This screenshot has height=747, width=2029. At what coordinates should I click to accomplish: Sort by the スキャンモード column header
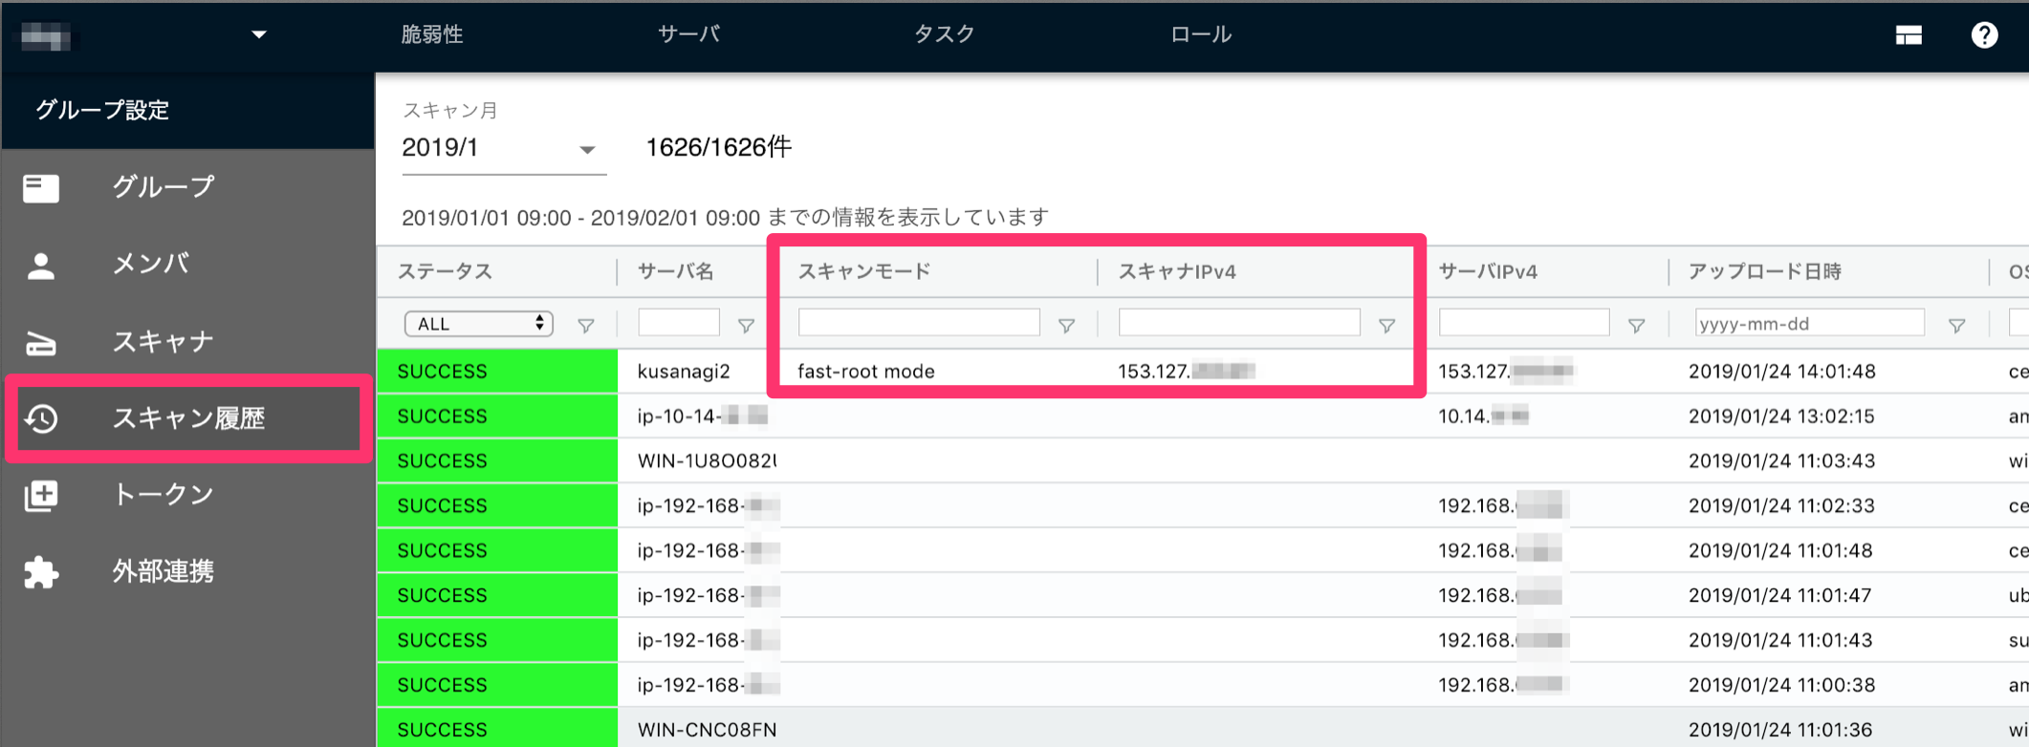click(864, 272)
